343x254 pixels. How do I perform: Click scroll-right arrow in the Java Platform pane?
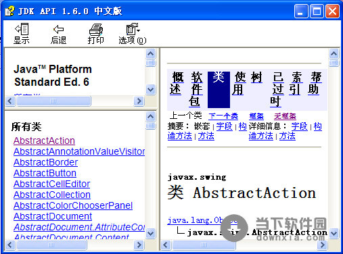139,101
